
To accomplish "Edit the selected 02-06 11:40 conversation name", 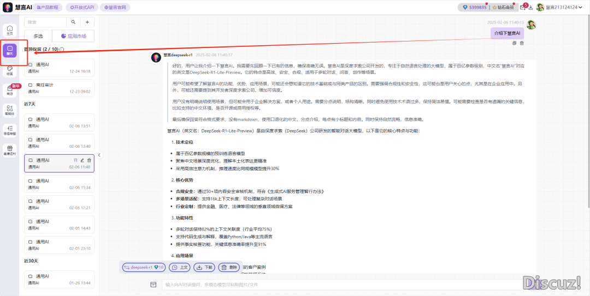I will (82, 160).
